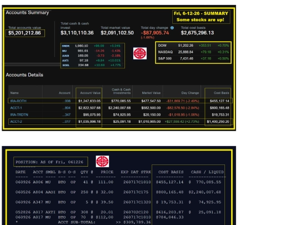The width and height of the screenshot is (300, 225).
Task: Click the ACCT SUB-TOTAL line
Action: click(83, 222)
